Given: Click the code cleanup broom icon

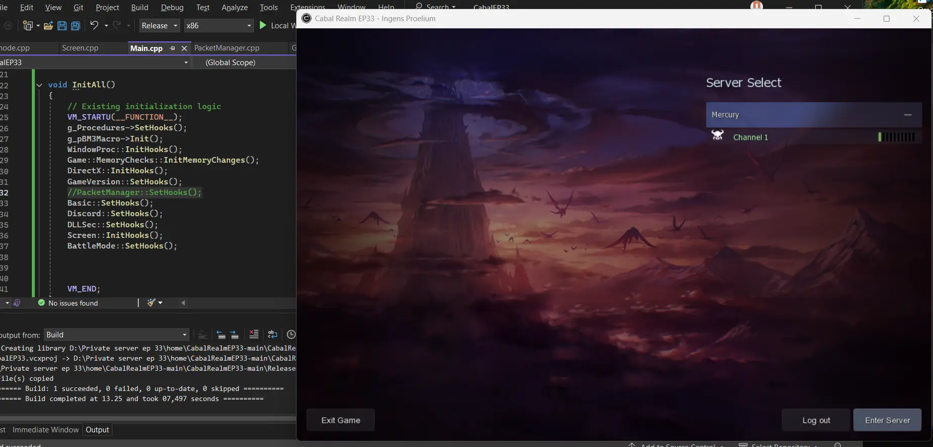Looking at the screenshot, I should (x=151, y=303).
